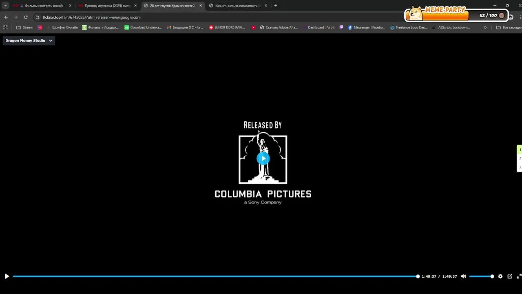Open the 'Фильмы » Лордфи...' bookmark

click(100, 27)
